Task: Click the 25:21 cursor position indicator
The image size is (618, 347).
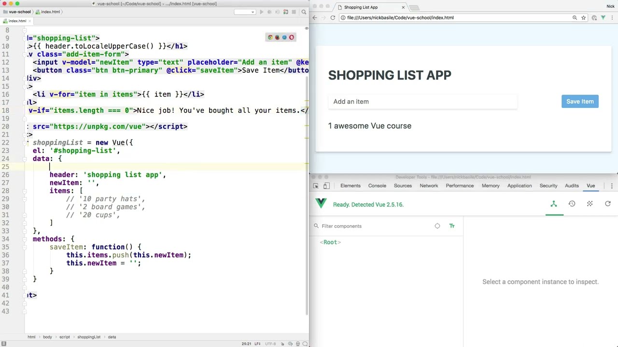Action: (246, 344)
